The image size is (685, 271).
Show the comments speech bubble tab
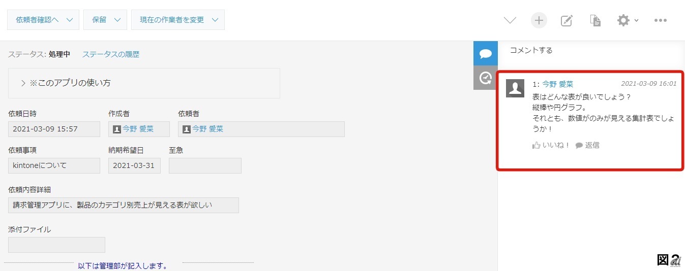point(485,53)
